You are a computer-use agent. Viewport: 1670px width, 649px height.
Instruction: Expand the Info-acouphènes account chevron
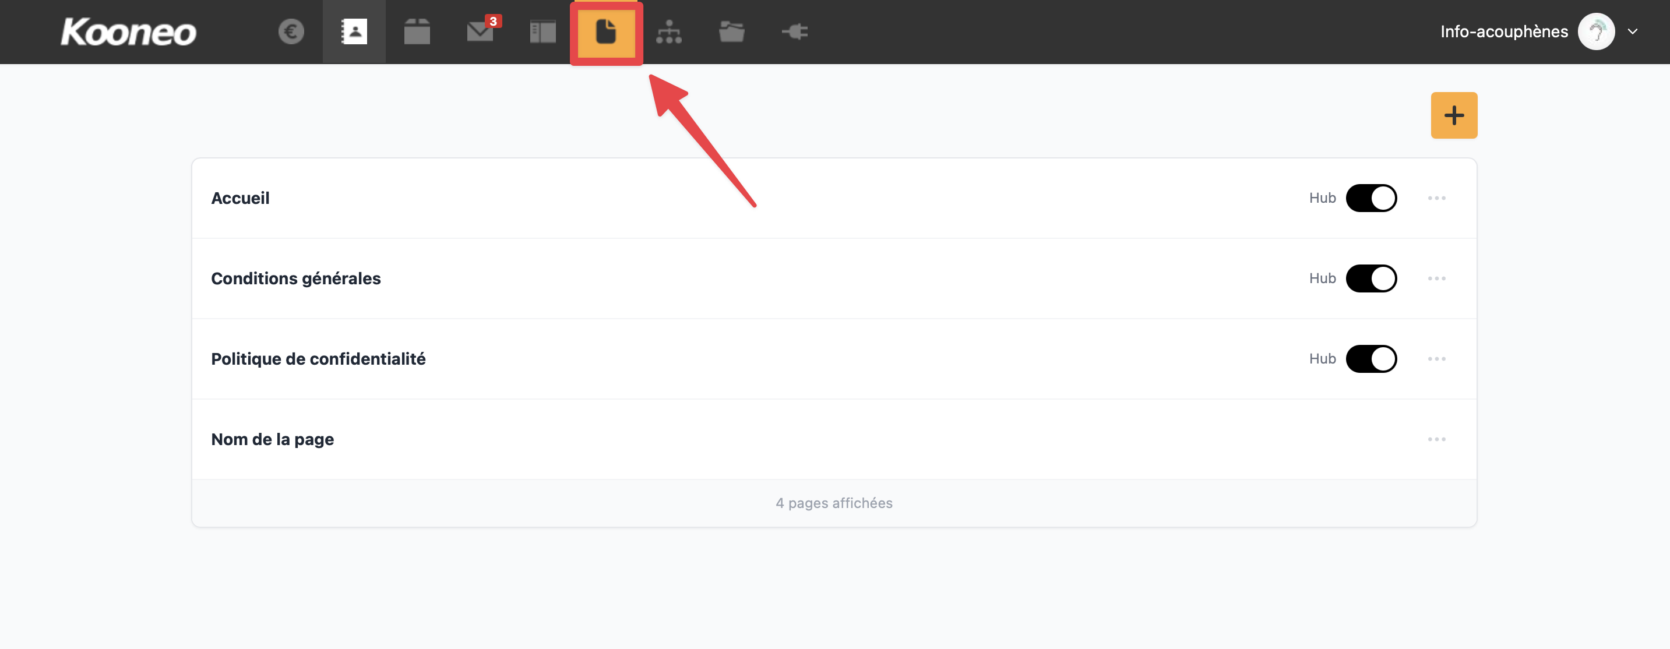1632,31
